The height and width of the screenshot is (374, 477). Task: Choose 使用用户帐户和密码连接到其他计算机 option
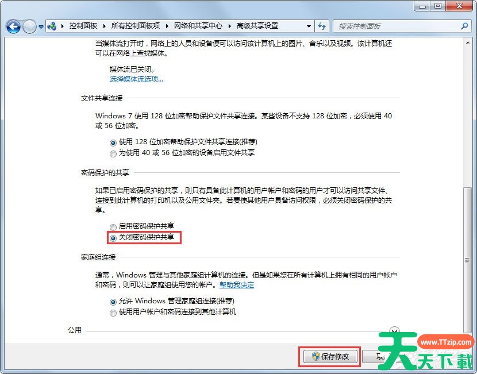(113, 312)
